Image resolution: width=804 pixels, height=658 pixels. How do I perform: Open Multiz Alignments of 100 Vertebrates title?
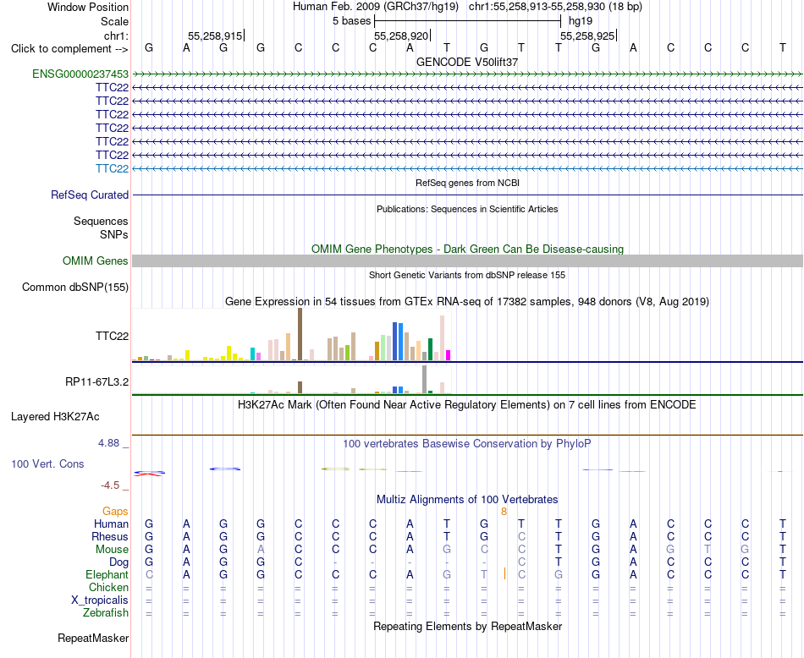[x=467, y=500]
